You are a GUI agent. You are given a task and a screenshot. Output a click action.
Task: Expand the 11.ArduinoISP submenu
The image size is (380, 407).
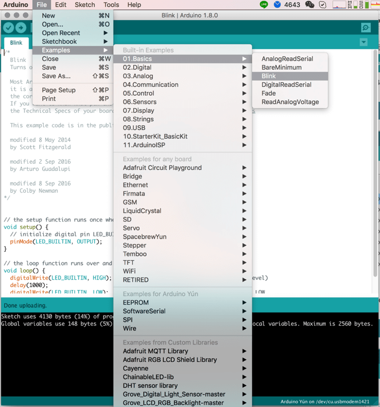[x=183, y=145]
